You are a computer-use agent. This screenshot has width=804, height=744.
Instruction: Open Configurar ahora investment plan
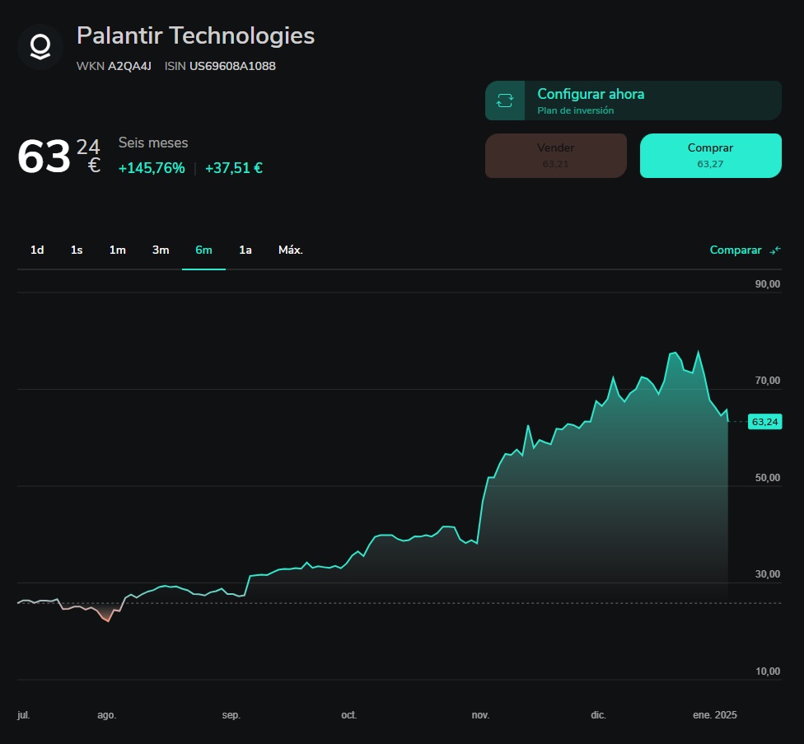pyautogui.click(x=632, y=100)
